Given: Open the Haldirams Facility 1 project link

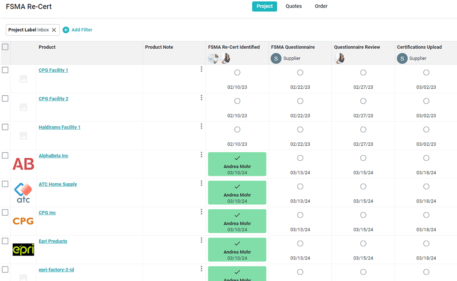Looking at the screenshot, I should point(59,127).
